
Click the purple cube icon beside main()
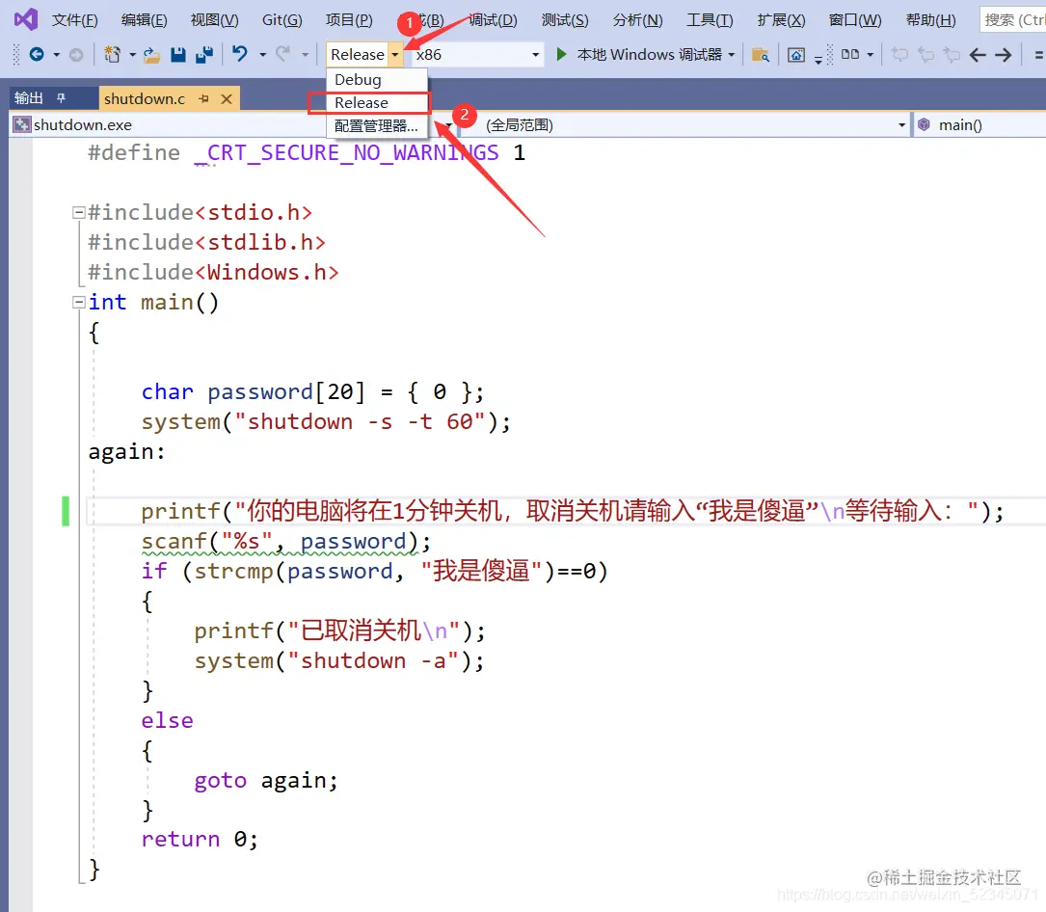pyautogui.click(x=924, y=124)
